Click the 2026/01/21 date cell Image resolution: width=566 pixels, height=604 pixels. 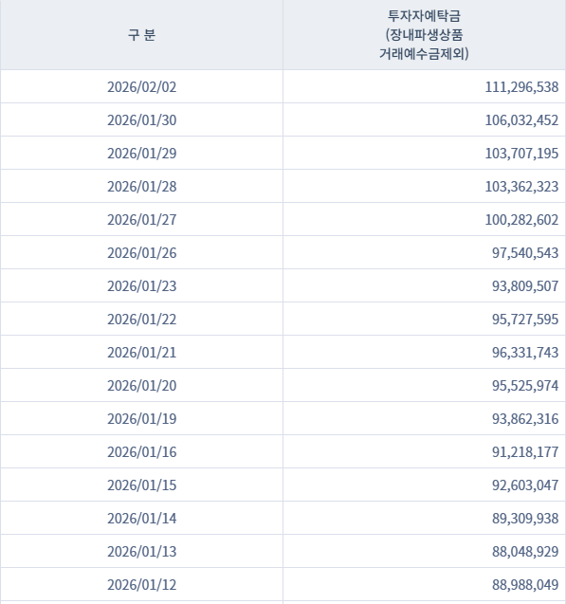141,352
